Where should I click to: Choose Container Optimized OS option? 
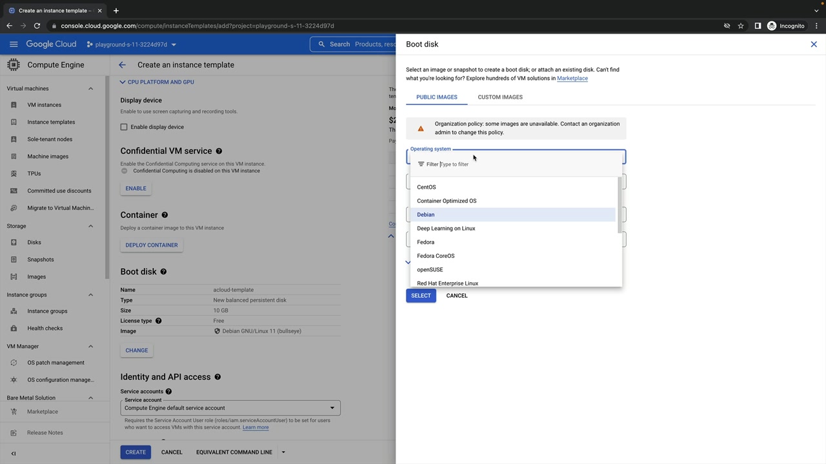[x=513, y=201]
